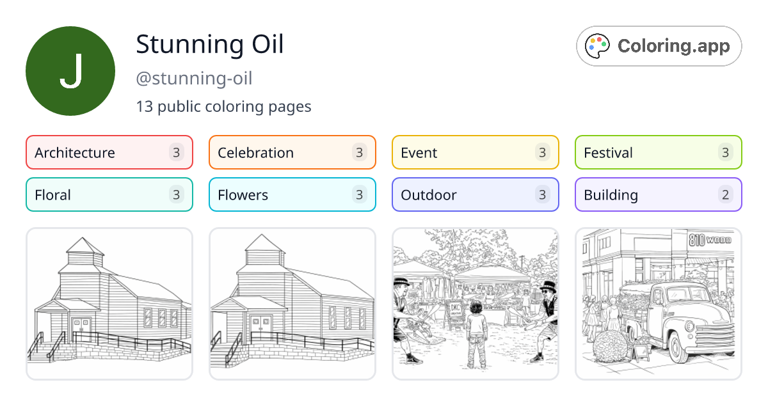768x403 pixels.
Task: Open the second church coloring page thumbnail
Action: (x=292, y=304)
